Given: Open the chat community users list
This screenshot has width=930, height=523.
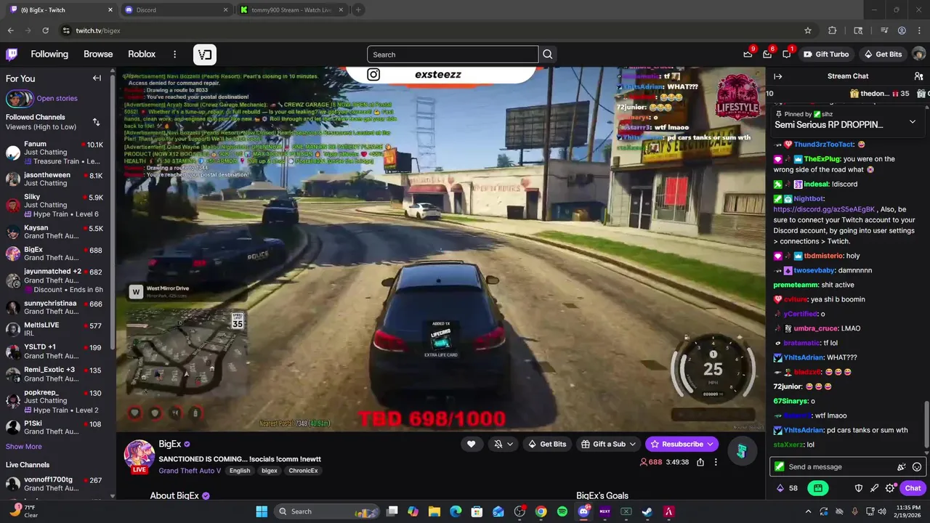Looking at the screenshot, I should coord(918,76).
